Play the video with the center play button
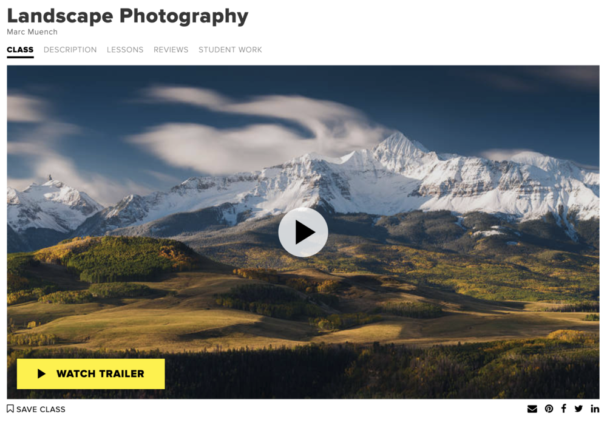This screenshot has width=607, height=422. (303, 232)
